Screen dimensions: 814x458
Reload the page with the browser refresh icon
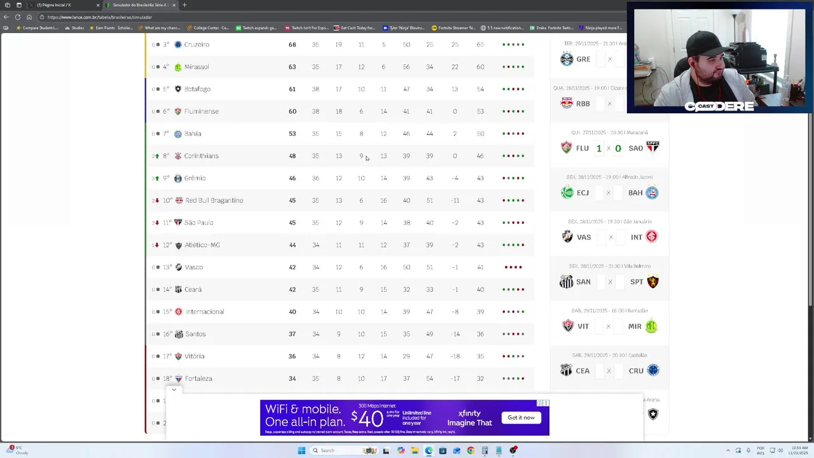17,17
